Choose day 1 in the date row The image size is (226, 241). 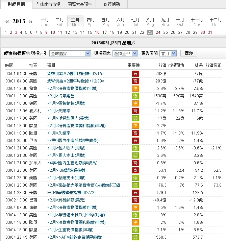pyautogui.click(x=6, y=32)
